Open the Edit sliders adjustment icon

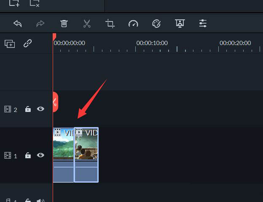click(x=203, y=24)
